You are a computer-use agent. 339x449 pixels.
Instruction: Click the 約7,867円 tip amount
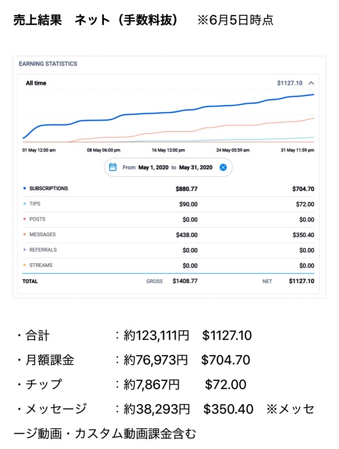[x=152, y=384]
